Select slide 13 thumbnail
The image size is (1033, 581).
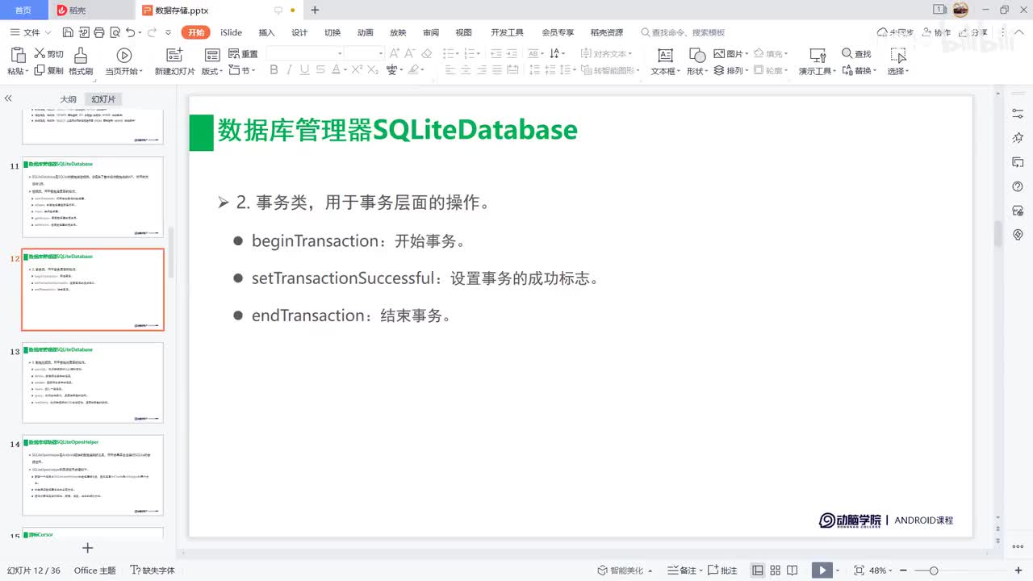[x=93, y=382]
